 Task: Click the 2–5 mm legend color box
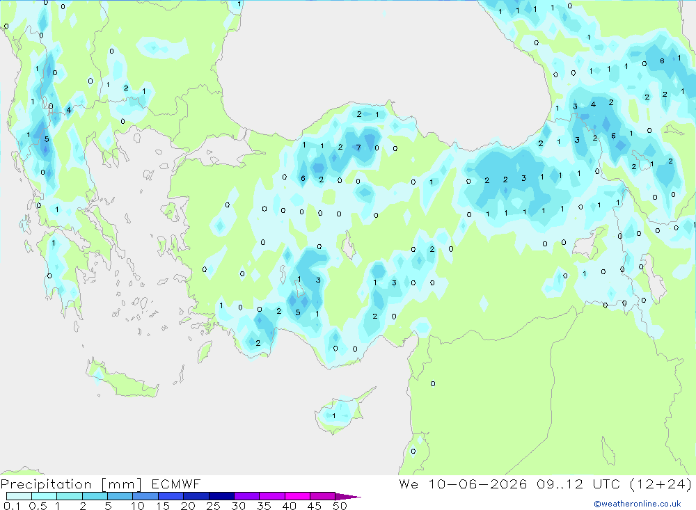[x=95, y=496]
